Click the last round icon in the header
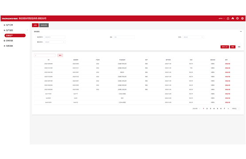 click(x=242, y=18)
